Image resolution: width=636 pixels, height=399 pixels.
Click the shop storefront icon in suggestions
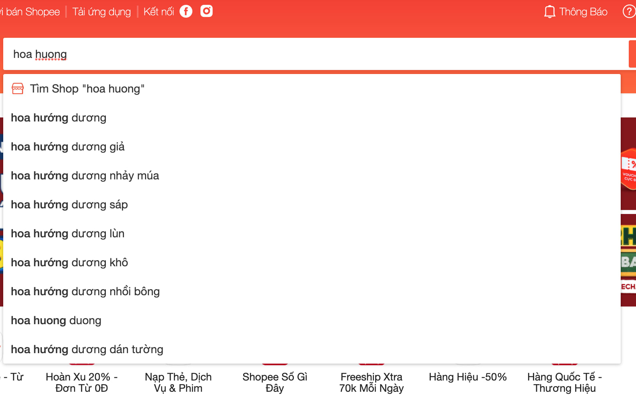18,88
